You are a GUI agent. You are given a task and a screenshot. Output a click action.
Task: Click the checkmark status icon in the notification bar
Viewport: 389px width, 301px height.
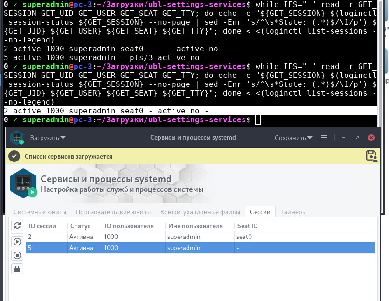click(14, 156)
